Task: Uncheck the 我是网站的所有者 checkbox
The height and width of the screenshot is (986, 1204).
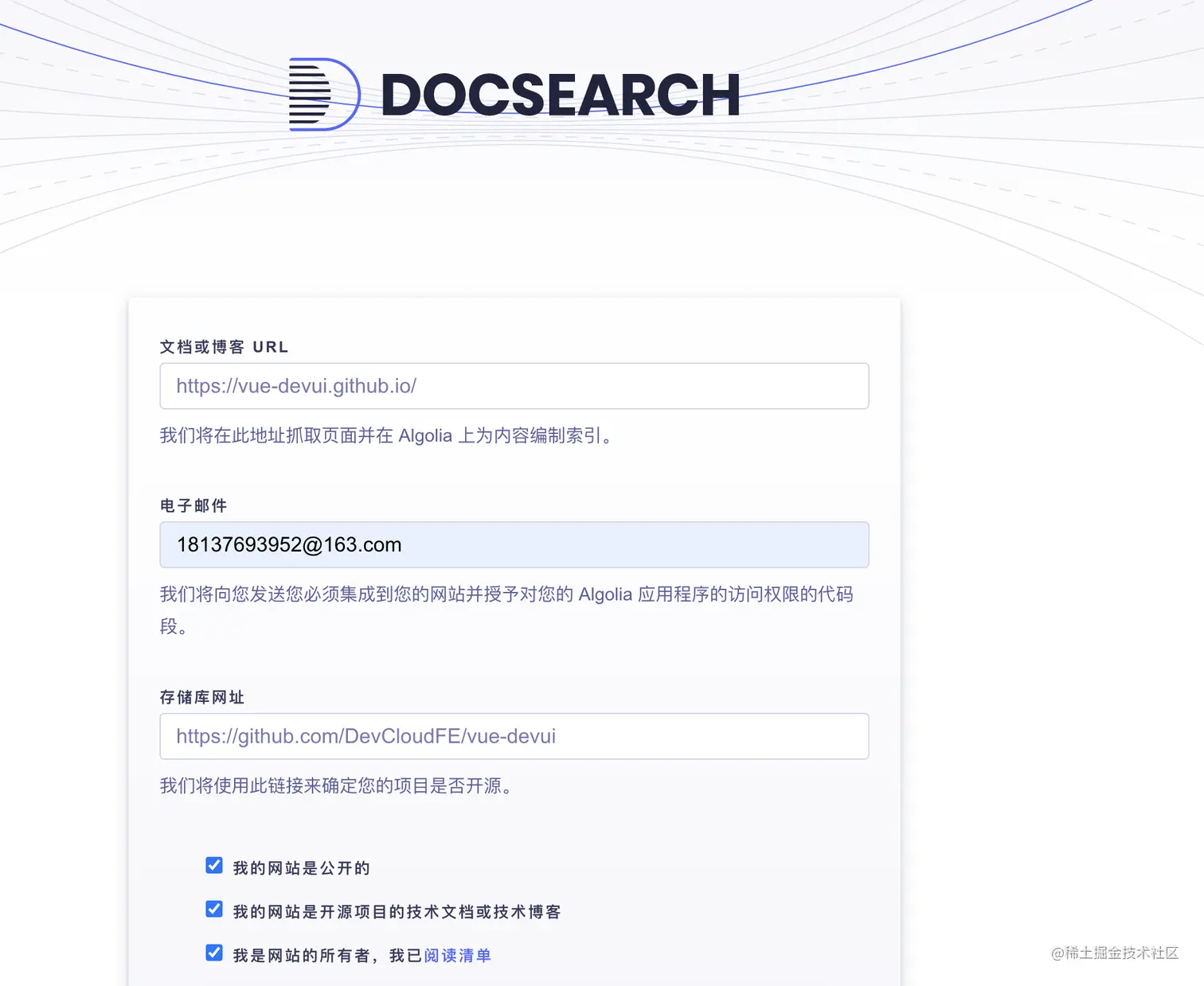Action: tap(214, 953)
